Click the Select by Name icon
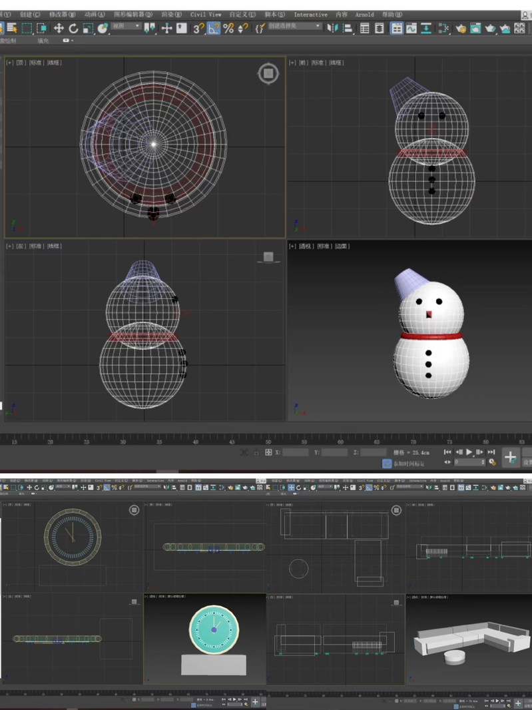 [12, 28]
